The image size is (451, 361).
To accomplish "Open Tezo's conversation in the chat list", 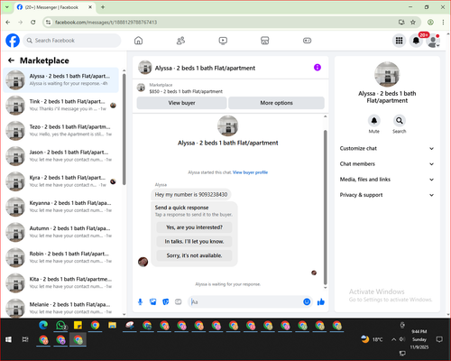I will (61, 131).
